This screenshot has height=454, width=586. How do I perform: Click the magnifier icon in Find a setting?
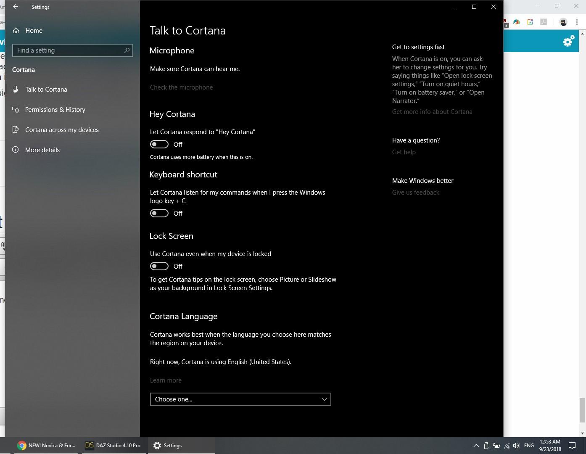tap(127, 50)
